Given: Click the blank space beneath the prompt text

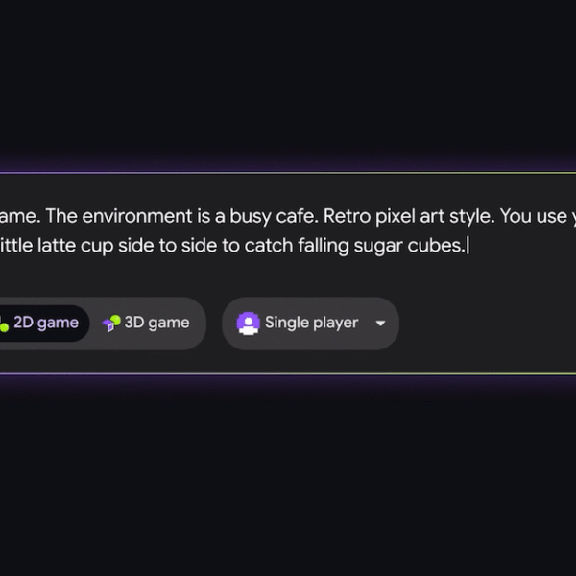Looking at the screenshot, I should click(x=286, y=276).
